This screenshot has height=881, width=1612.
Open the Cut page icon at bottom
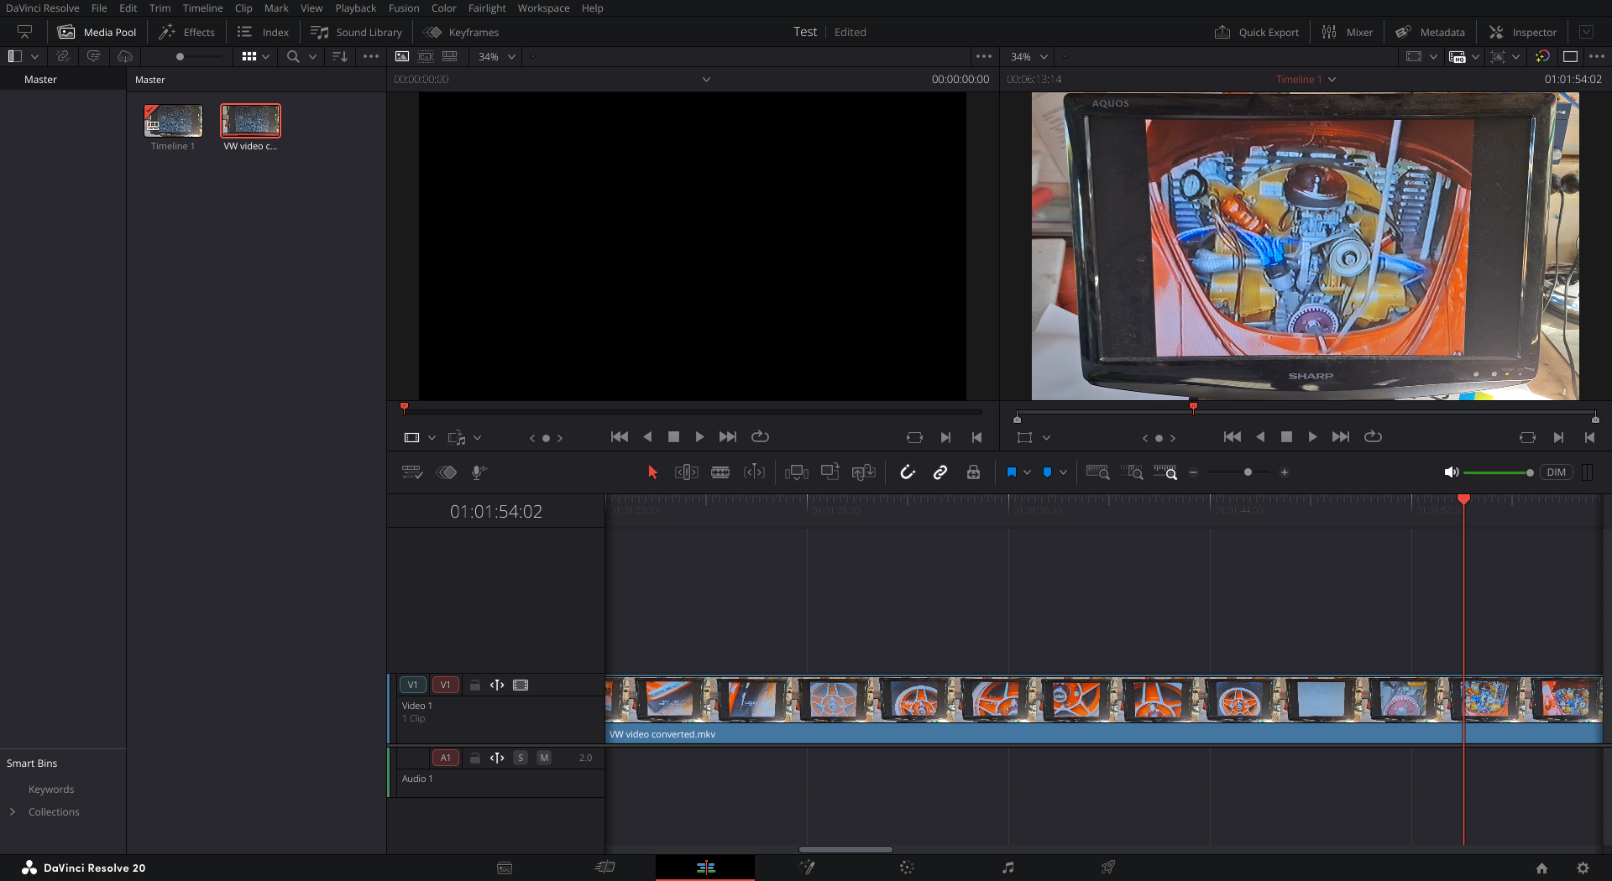coord(604,868)
